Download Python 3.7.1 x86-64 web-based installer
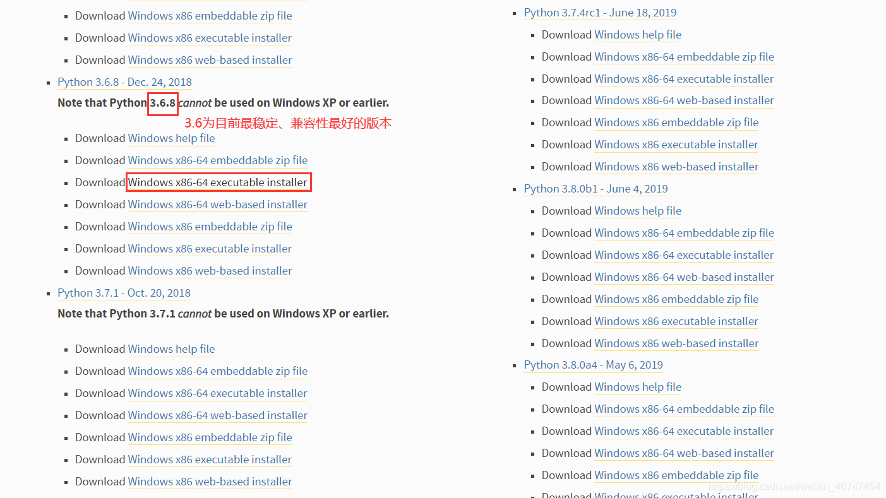Screen dimensions: 886x498 218,415
